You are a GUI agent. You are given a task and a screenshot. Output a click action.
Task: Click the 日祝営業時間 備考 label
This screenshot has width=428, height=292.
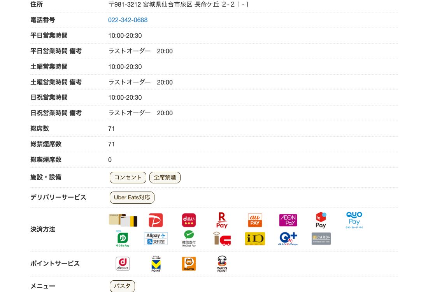pyautogui.click(x=56, y=113)
